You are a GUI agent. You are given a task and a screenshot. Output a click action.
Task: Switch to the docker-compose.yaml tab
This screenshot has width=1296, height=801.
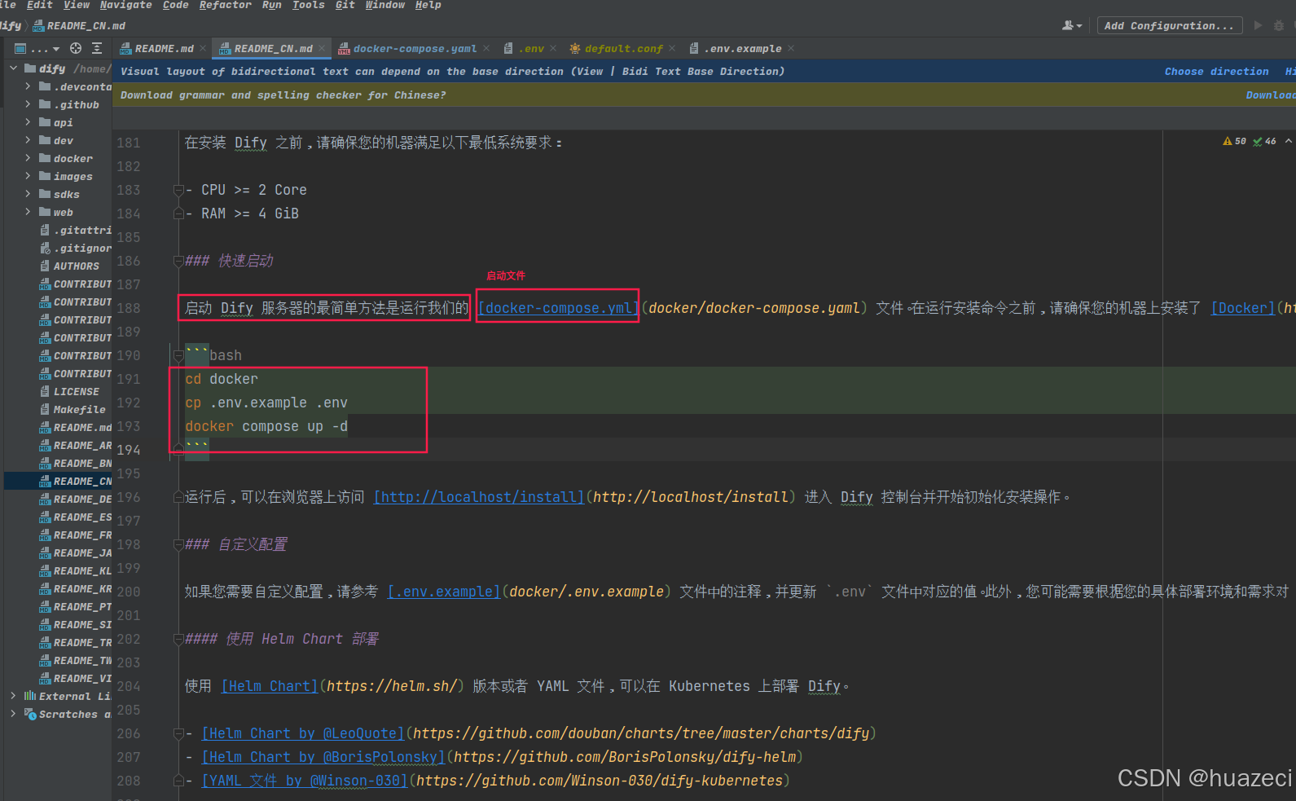pyautogui.click(x=415, y=49)
